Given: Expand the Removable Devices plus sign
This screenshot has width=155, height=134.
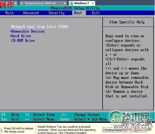Looking at the screenshot, I should tap(11, 31).
